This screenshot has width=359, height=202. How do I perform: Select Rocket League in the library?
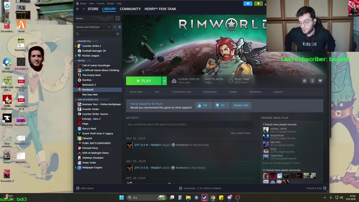[x=91, y=56]
